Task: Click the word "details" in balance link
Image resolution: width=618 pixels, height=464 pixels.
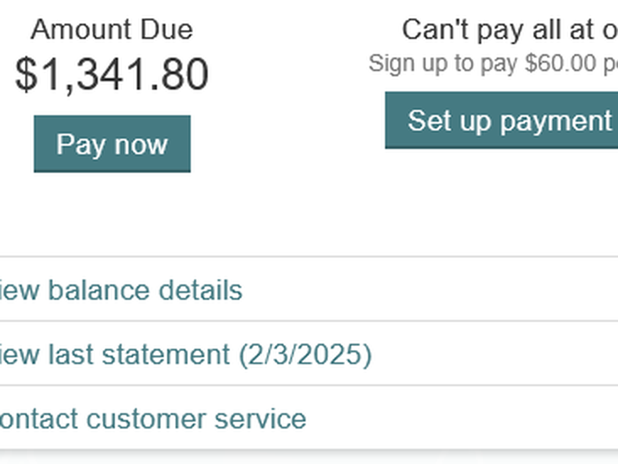Action: [200, 290]
